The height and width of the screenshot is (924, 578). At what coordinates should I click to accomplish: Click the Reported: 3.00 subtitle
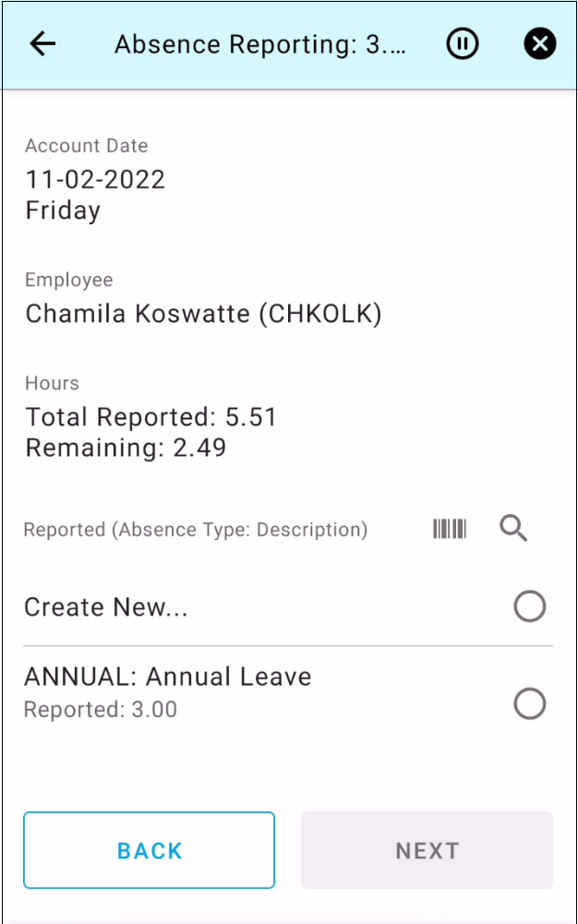[100, 710]
